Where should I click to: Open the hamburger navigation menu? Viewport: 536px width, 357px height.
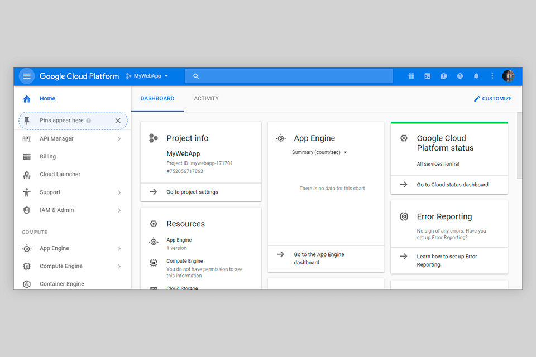[x=27, y=76]
